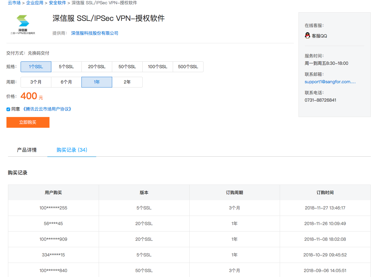Click the 订购周期 column header
371x277 pixels.
click(235, 193)
